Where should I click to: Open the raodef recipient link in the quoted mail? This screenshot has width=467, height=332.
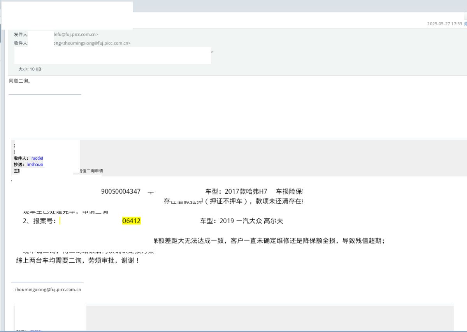click(37, 158)
